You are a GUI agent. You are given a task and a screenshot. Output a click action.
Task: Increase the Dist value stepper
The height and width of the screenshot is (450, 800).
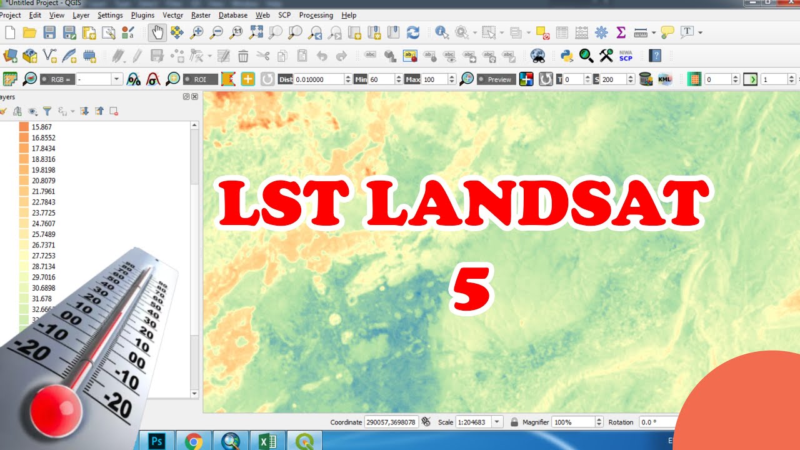pos(348,77)
